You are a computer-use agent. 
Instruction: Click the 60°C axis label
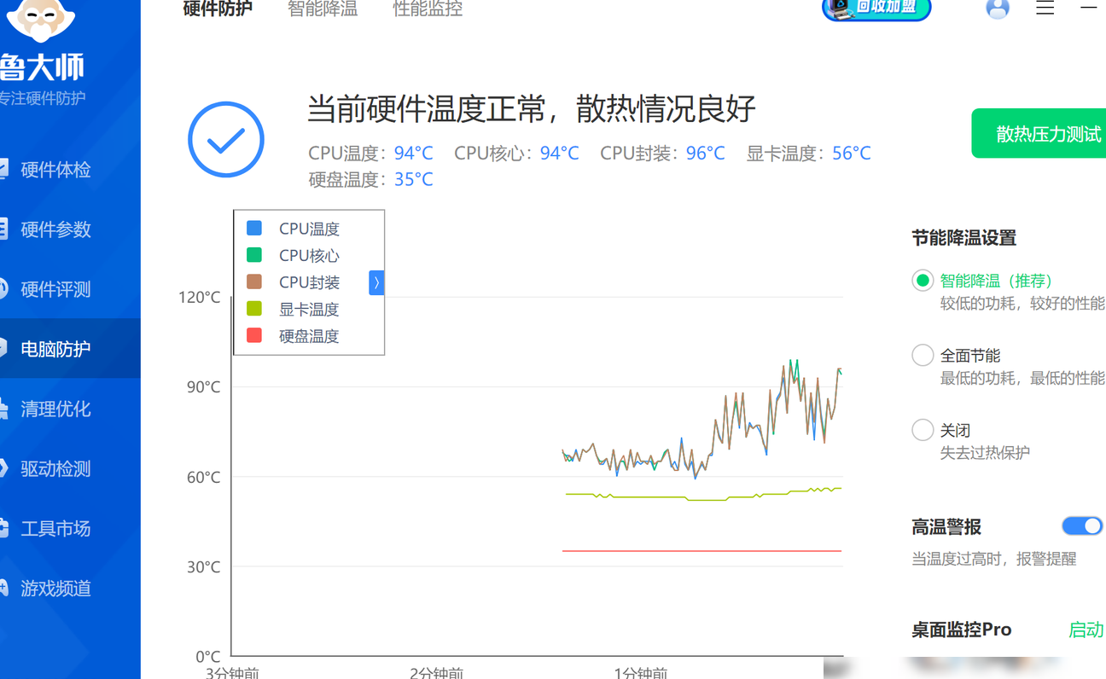pos(203,477)
